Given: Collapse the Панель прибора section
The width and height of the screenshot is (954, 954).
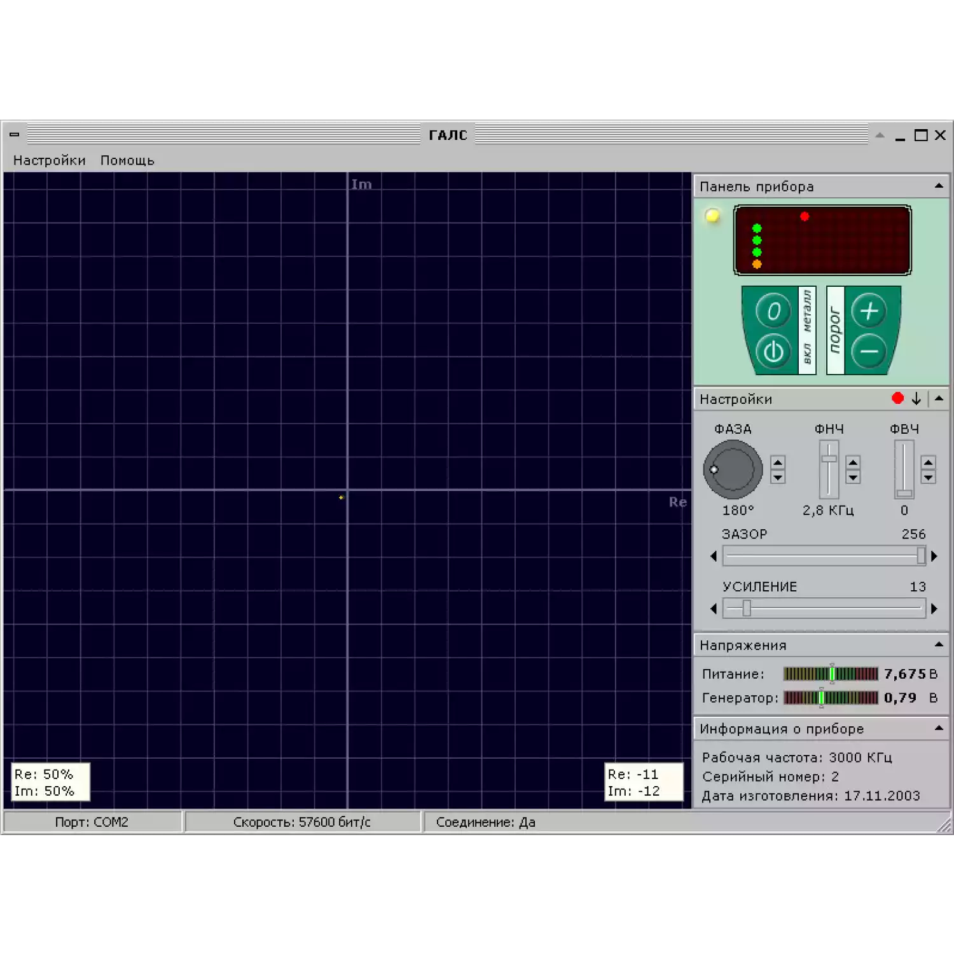Looking at the screenshot, I should (x=939, y=186).
